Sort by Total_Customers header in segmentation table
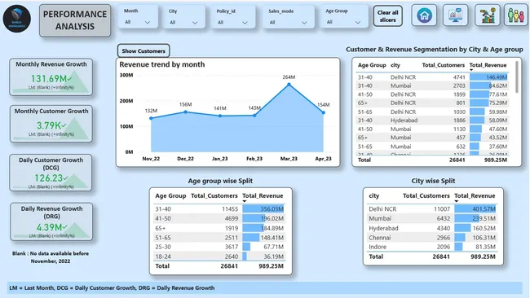This screenshot has width=530, height=298. (x=444, y=65)
